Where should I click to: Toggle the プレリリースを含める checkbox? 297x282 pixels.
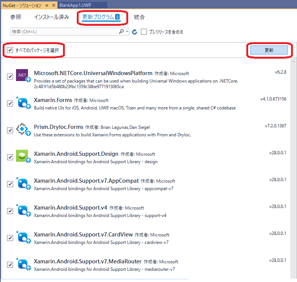[144, 32]
